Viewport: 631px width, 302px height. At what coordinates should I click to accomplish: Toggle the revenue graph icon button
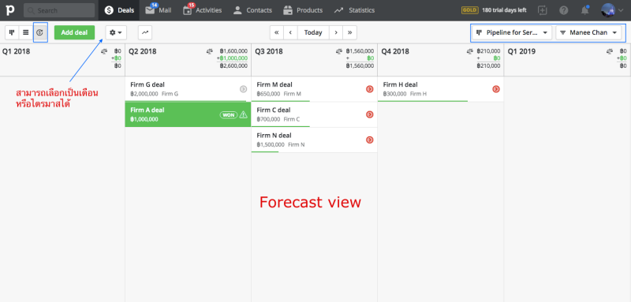click(x=145, y=32)
